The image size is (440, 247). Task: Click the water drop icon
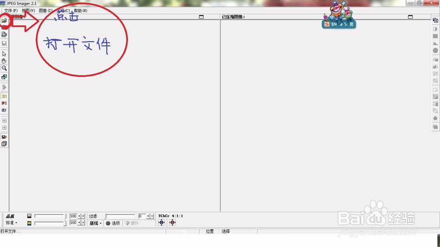point(435,118)
